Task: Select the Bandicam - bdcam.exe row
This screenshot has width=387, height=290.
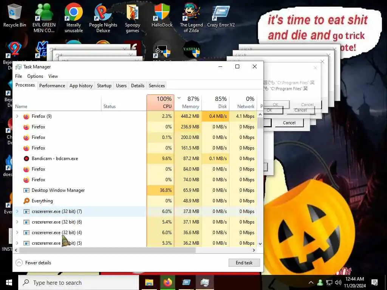Action: pyautogui.click(x=135, y=159)
